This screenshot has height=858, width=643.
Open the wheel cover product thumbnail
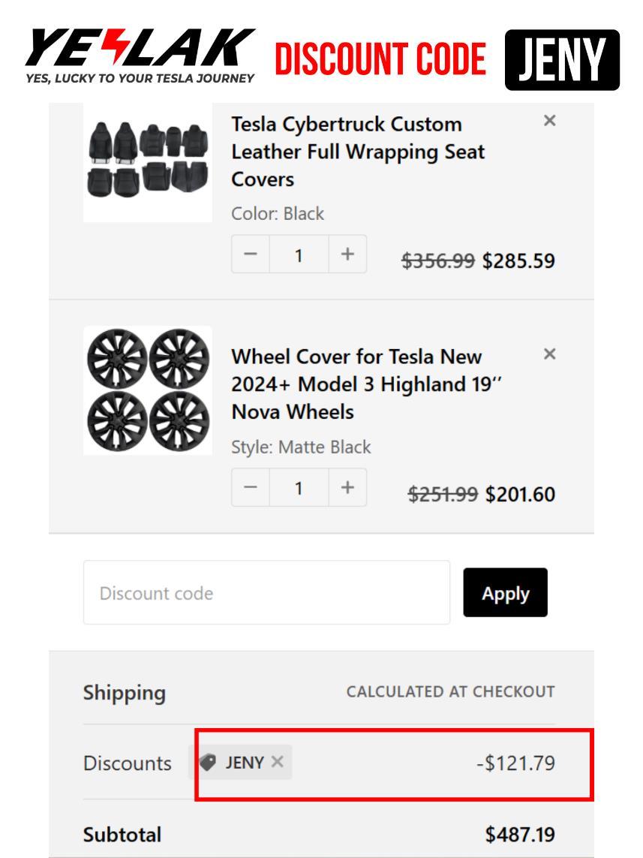coord(148,390)
